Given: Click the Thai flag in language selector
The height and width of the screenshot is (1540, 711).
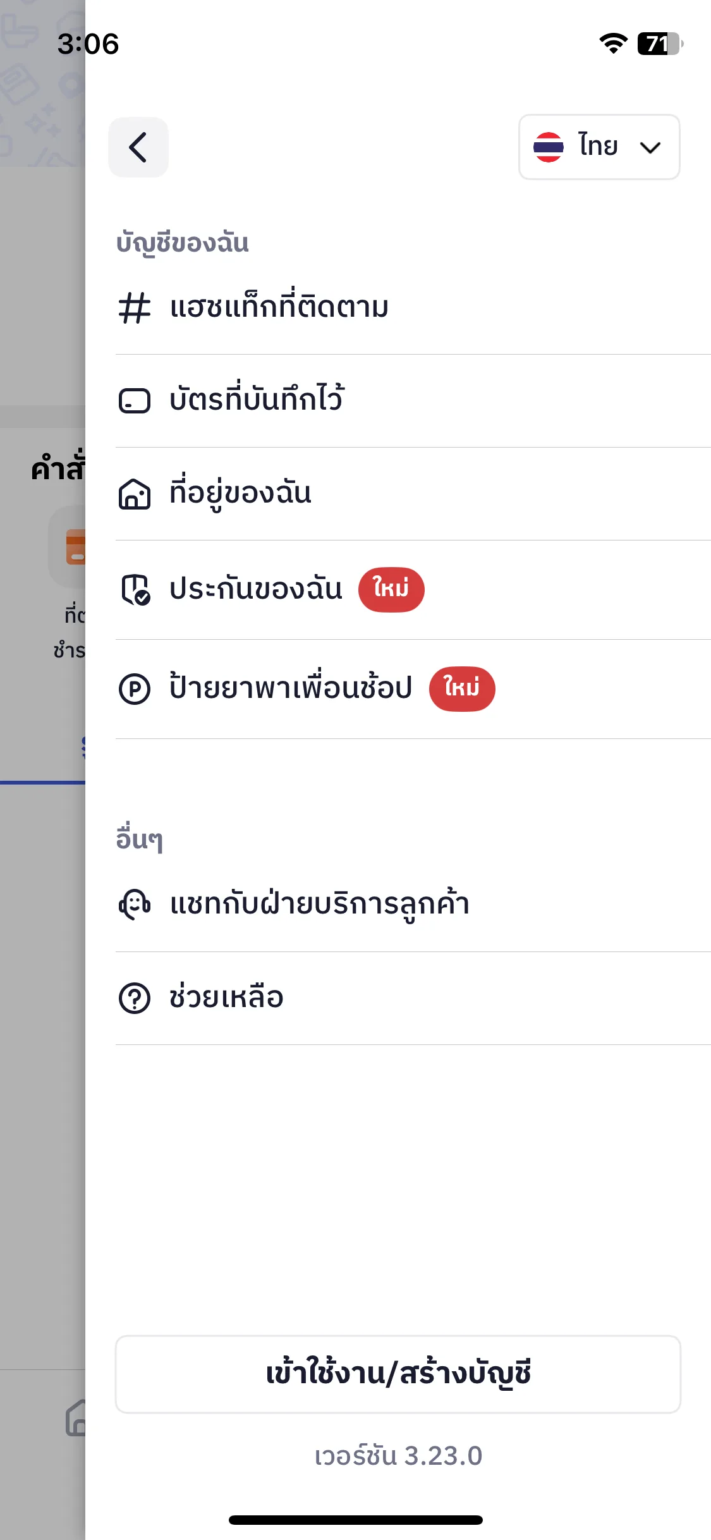Looking at the screenshot, I should pyautogui.click(x=548, y=147).
